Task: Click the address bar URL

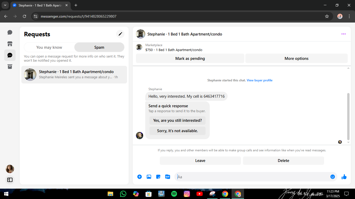Action: [78, 16]
